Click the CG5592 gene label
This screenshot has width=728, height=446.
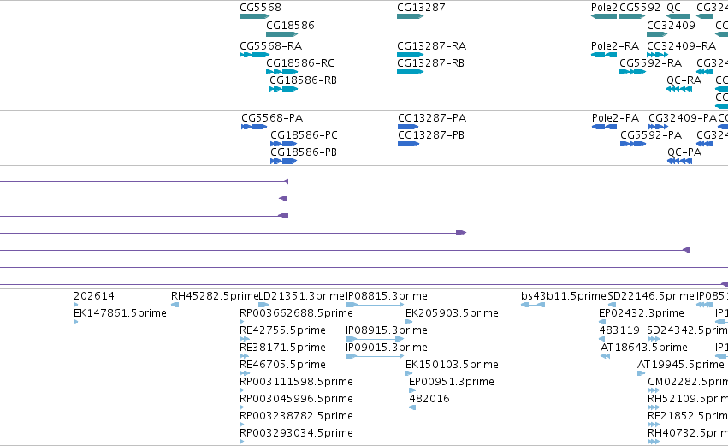click(640, 8)
